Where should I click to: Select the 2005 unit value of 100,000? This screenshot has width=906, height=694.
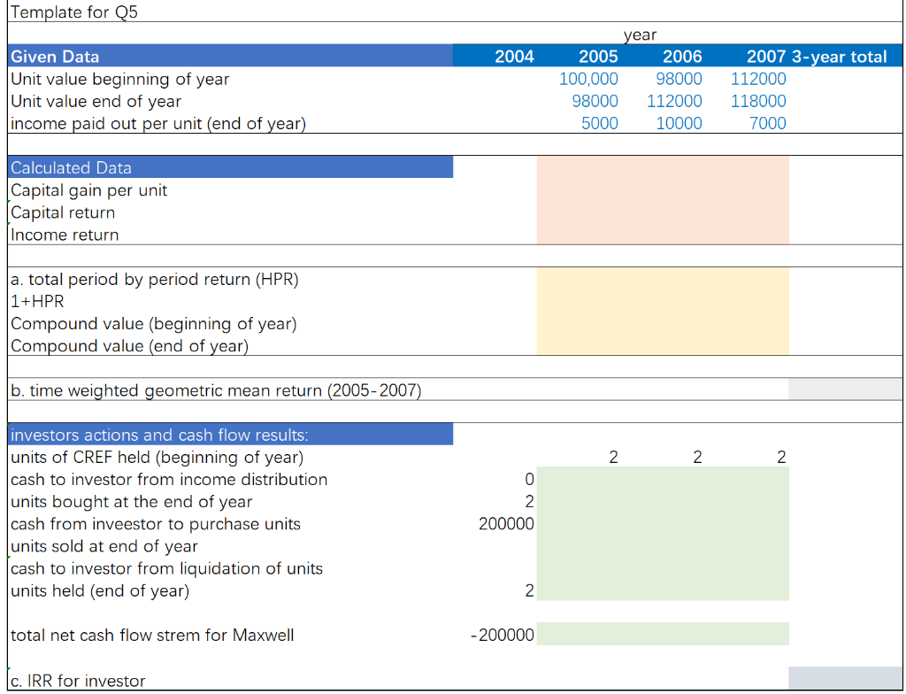(x=588, y=79)
